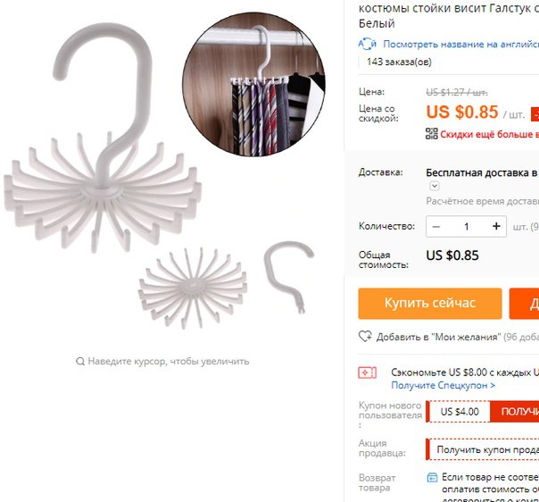539x502 pixels.
Task: Click the circular tie closet photo thumbnail
Action: (253, 84)
